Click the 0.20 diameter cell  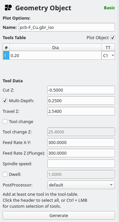click(x=56, y=55)
